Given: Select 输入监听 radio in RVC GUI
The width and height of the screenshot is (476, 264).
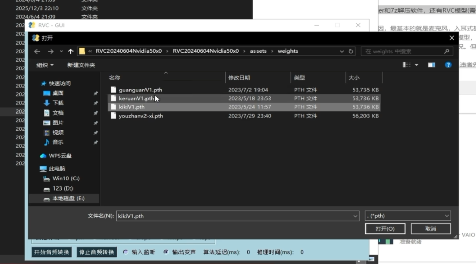Looking at the screenshot, I should (125, 252).
